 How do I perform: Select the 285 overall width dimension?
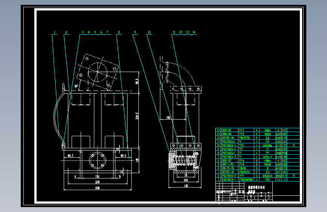tap(97, 188)
